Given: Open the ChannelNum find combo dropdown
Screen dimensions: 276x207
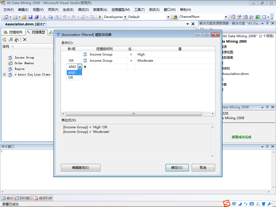Looking at the screenshot, I should coord(226,17).
